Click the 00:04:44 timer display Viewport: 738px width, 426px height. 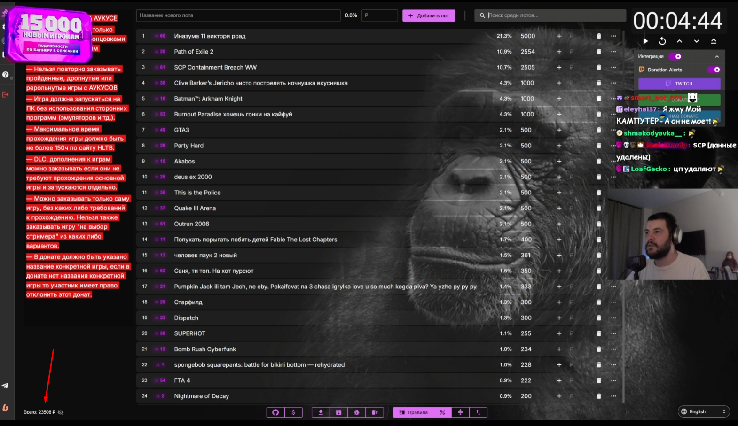(x=677, y=21)
